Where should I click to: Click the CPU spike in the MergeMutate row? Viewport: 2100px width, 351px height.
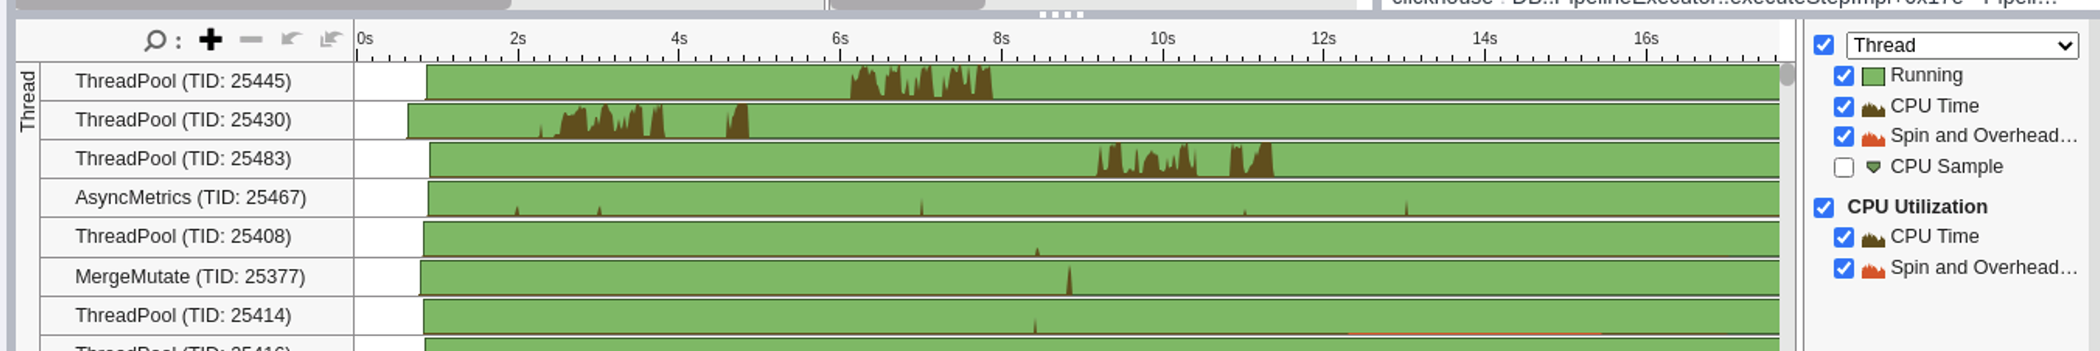pyautogui.click(x=1069, y=280)
